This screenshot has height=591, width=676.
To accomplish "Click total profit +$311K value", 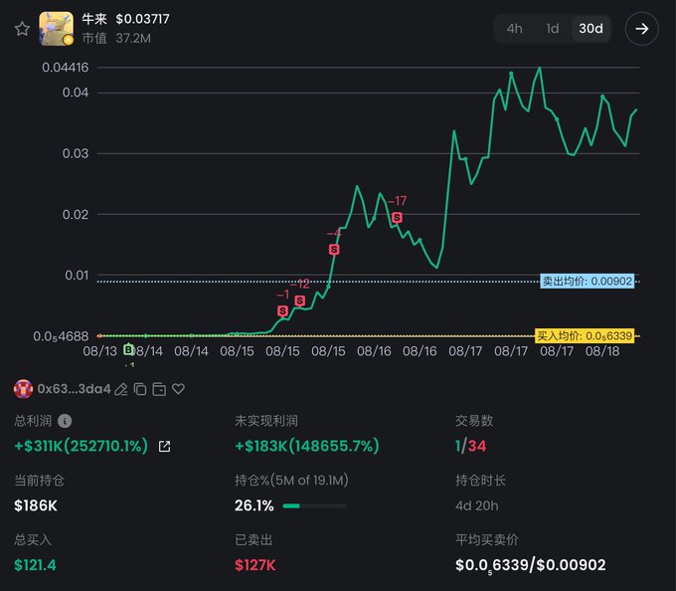I will (x=82, y=446).
